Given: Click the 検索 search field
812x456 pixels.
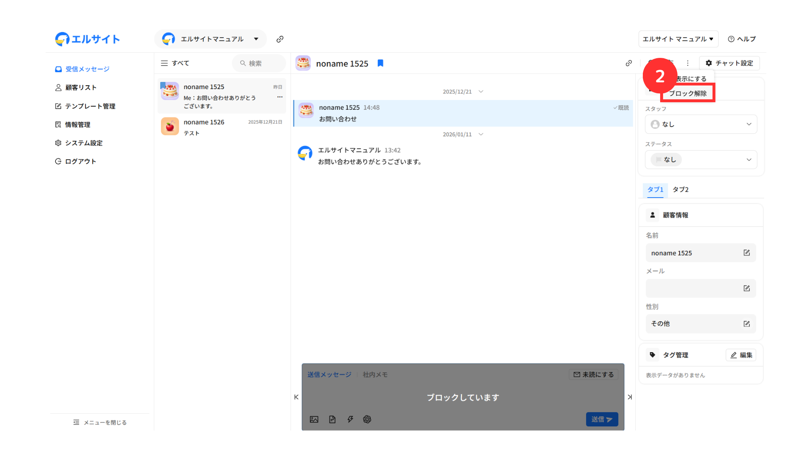Looking at the screenshot, I should point(259,63).
